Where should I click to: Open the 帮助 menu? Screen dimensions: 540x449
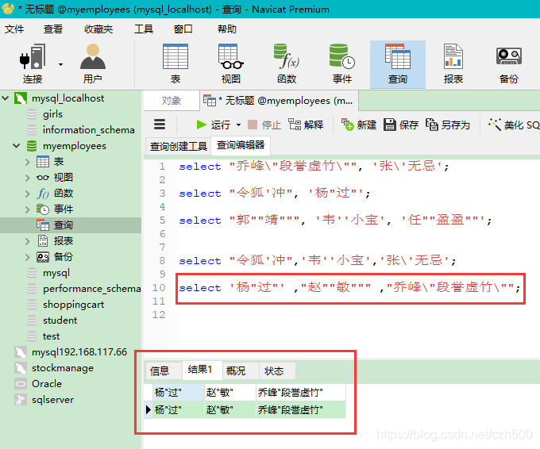(x=227, y=29)
